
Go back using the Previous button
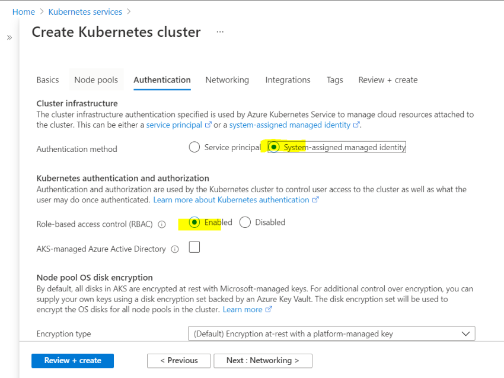coord(178,361)
